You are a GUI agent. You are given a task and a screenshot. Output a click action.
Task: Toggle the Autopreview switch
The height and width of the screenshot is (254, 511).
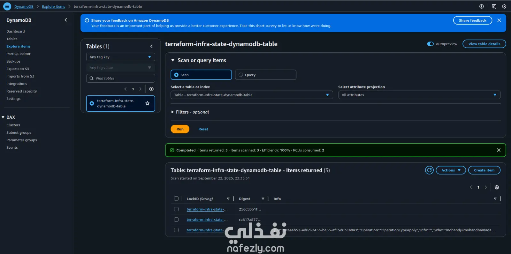point(431,44)
